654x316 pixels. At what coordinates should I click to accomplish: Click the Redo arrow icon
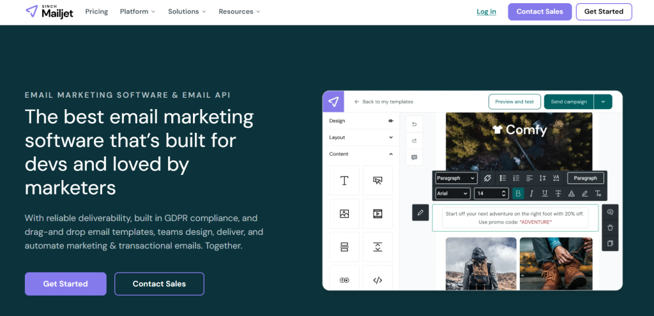tap(414, 141)
